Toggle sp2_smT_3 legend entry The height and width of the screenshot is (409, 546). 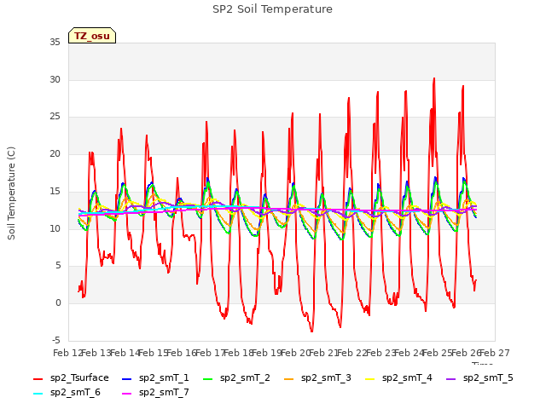click(317, 377)
